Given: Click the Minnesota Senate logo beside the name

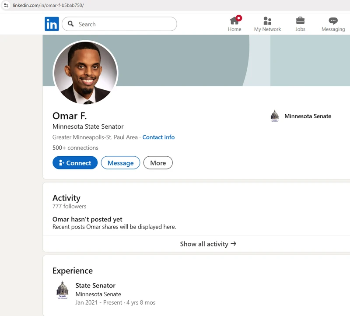Looking at the screenshot, I should point(275,116).
